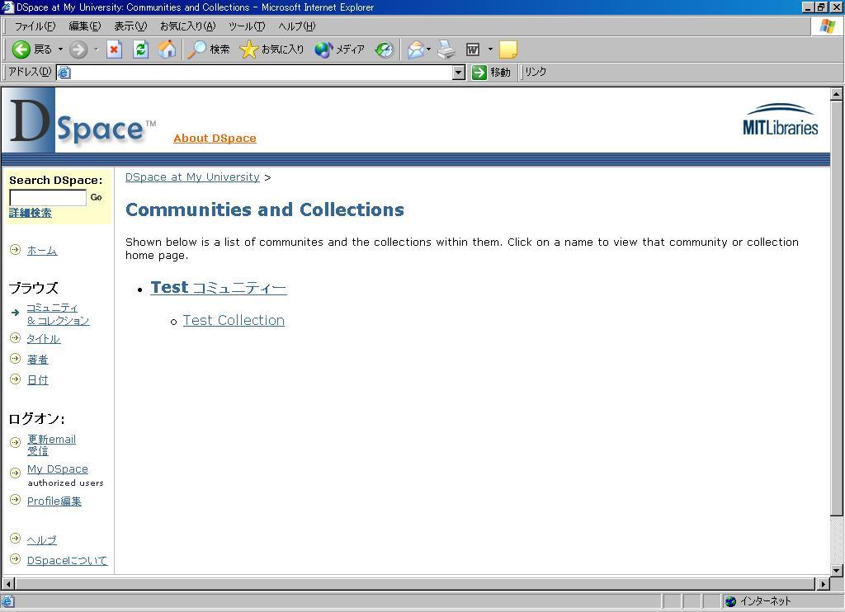Viewport: 845px width, 612px height.
Task: Click the DSpace logo image
Action: pyautogui.click(x=78, y=121)
